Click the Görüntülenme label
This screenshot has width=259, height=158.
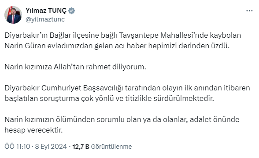click(111, 147)
